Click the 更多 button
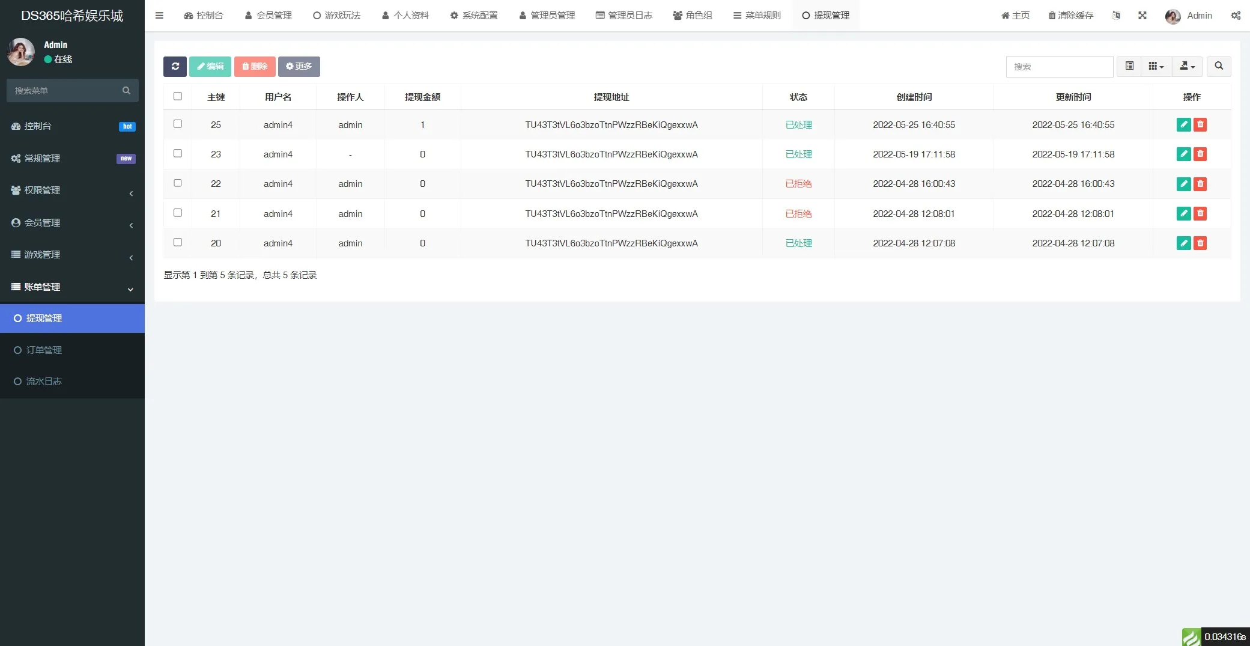This screenshot has width=1250, height=646. click(299, 67)
